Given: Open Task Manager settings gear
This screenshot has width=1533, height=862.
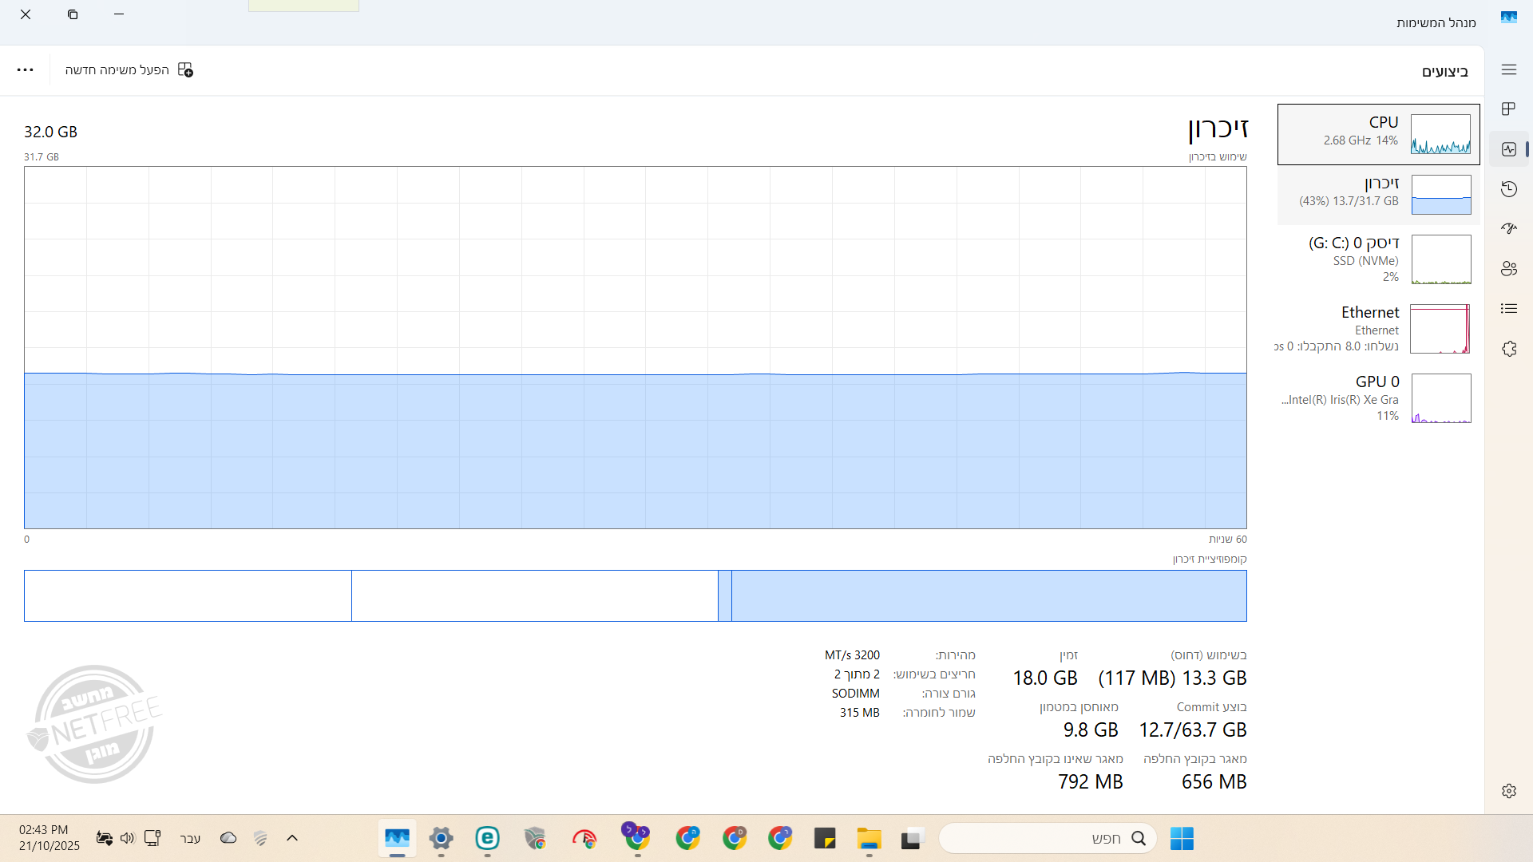Looking at the screenshot, I should [1508, 791].
